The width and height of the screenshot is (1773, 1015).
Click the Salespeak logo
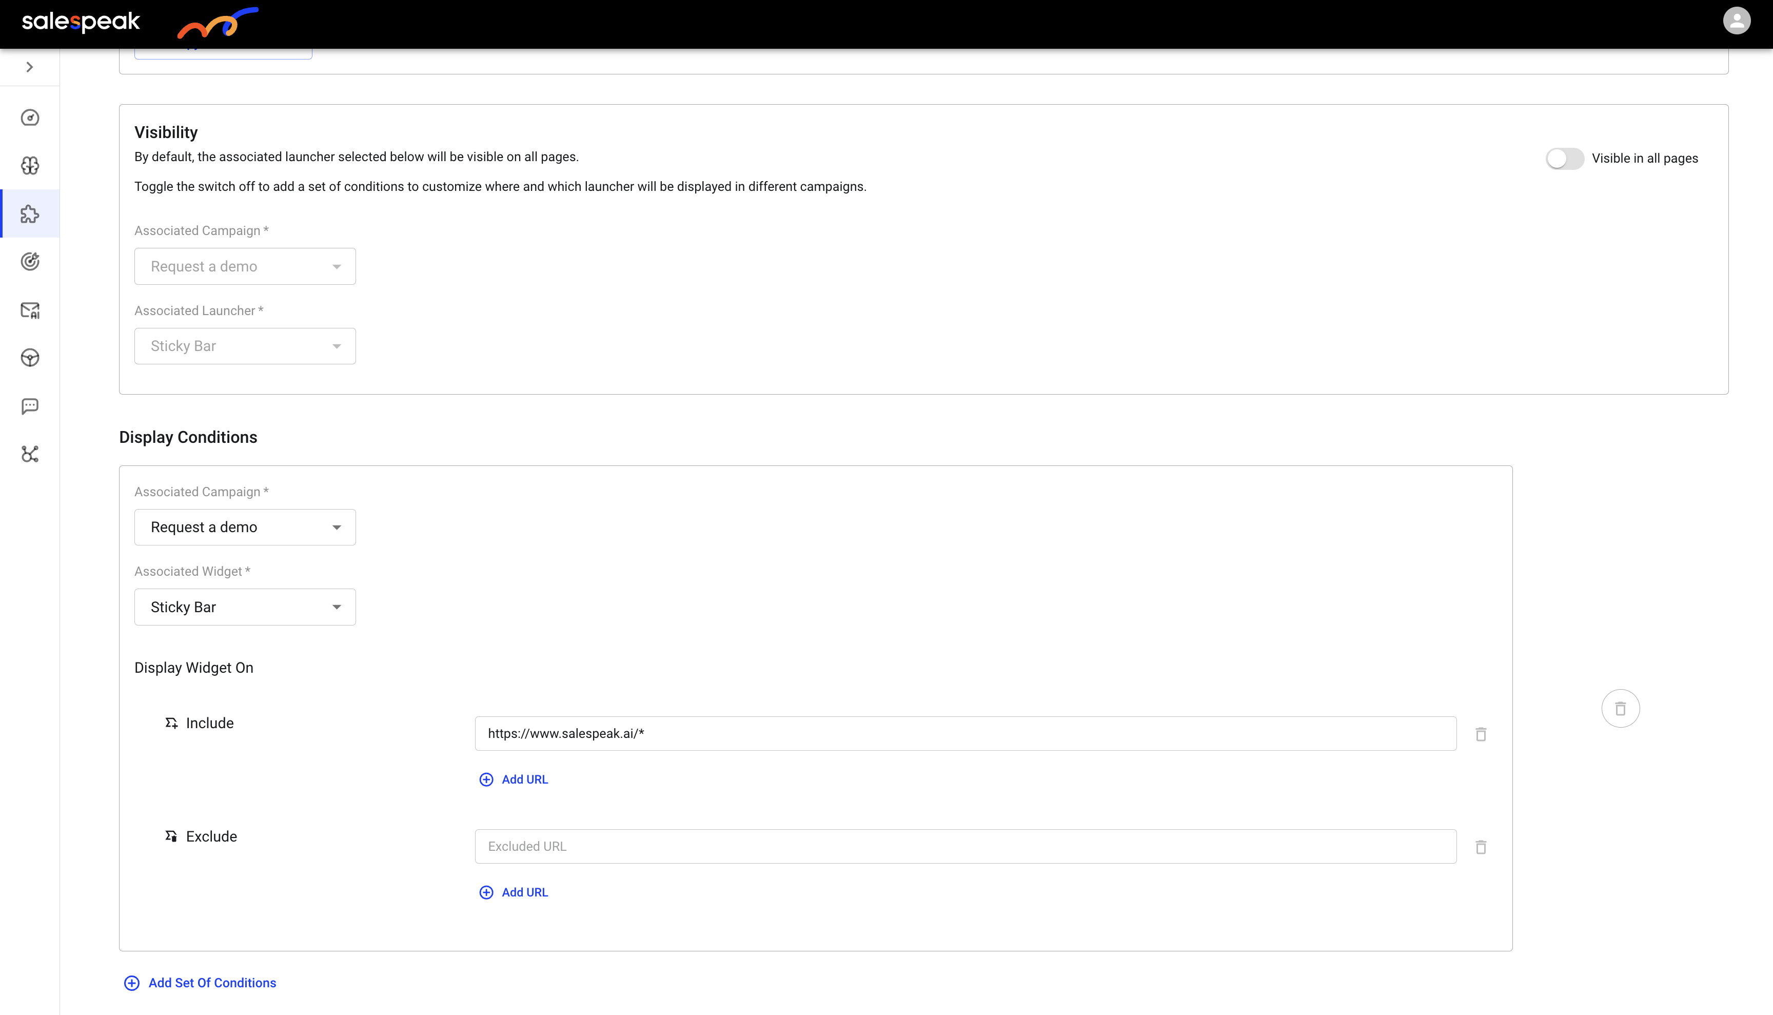(x=81, y=22)
